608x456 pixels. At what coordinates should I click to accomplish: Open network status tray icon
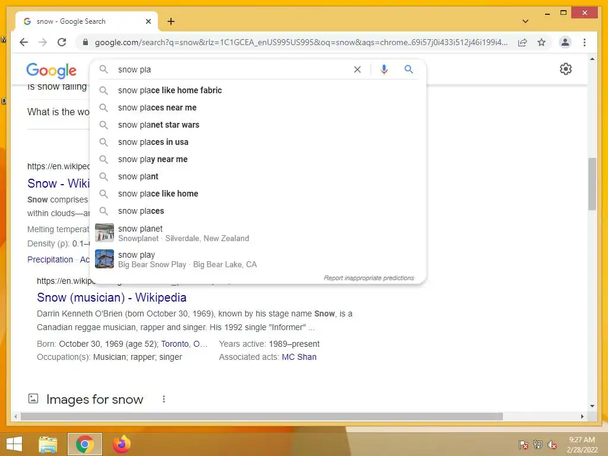pos(537,445)
